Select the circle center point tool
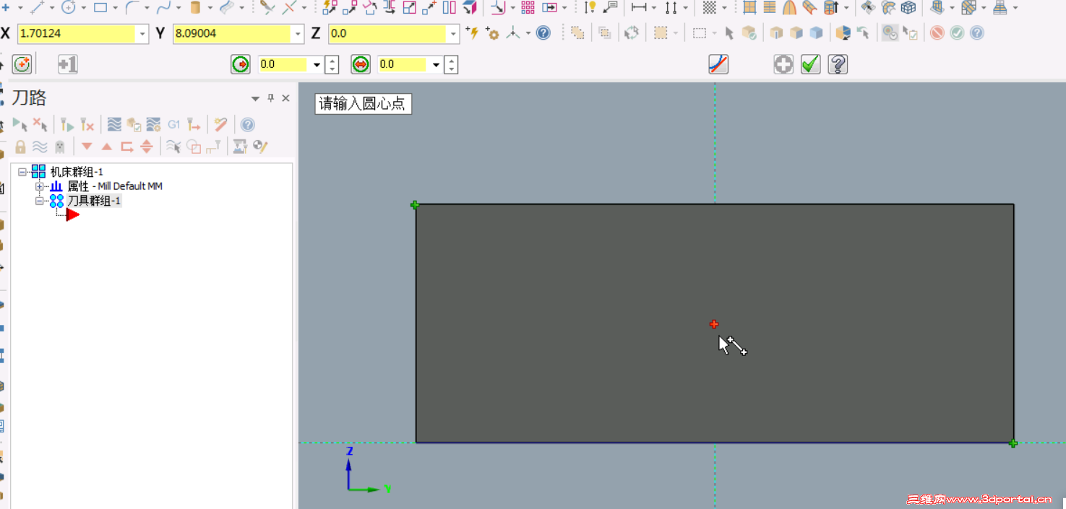Screen dimensions: 1066x509 (x=69, y=7)
